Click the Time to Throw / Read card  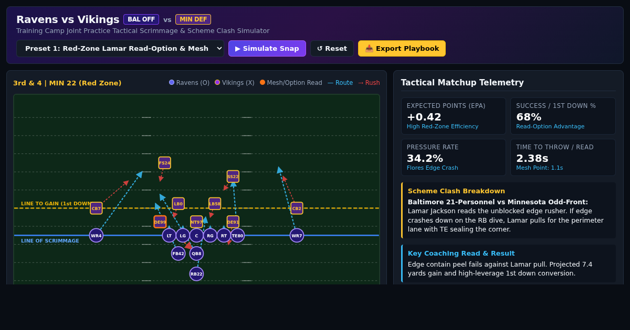click(563, 158)
